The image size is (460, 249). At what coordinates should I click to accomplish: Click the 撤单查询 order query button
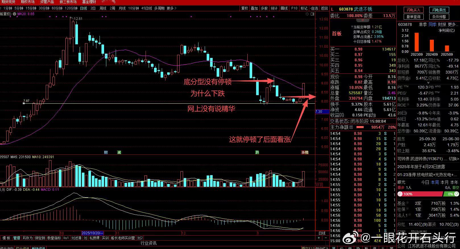413,17
